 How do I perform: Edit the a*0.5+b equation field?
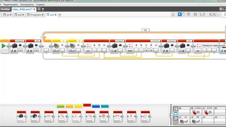tap(155, 41)
